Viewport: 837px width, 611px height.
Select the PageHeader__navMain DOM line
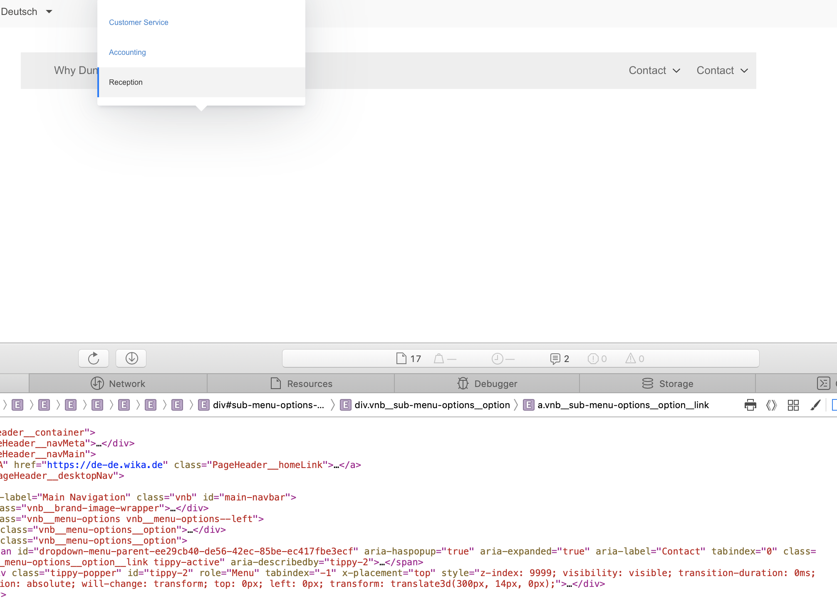coord(48,454)
